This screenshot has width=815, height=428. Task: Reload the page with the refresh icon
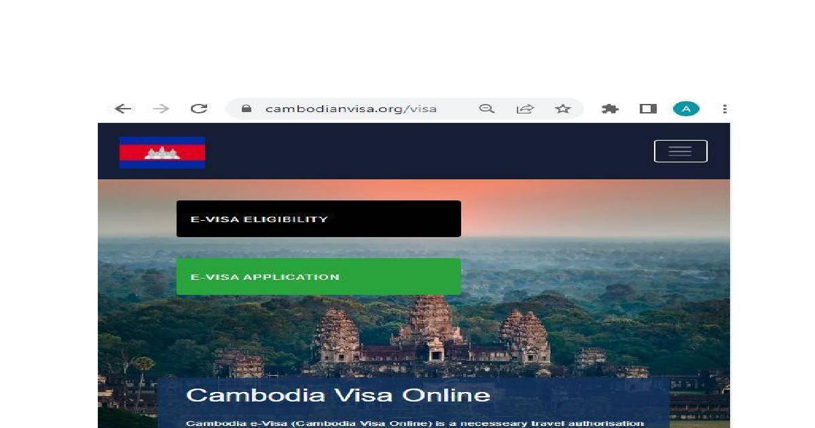tap(199, 109)
